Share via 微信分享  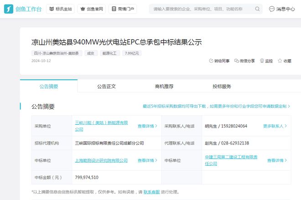coord(244,61)
